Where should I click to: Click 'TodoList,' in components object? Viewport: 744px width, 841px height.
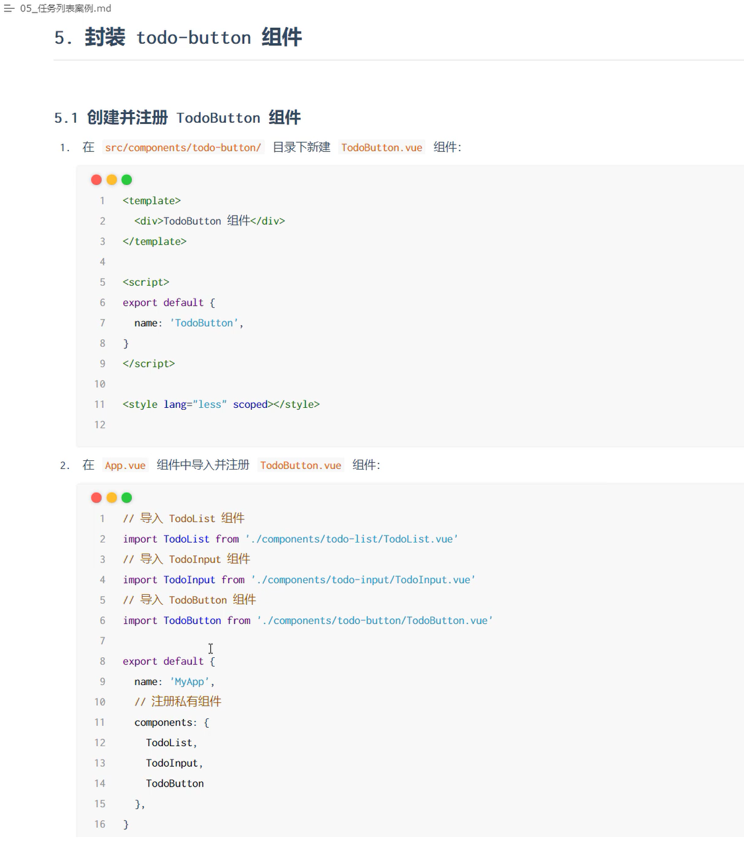point(172,743)
